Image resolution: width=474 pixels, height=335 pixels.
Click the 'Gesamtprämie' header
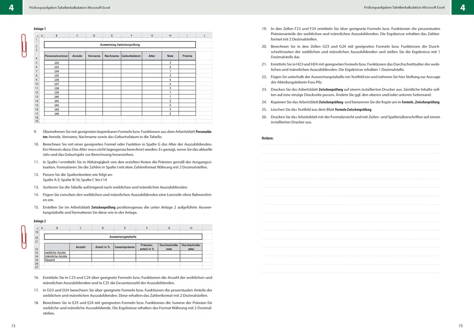tap(125, 247)
